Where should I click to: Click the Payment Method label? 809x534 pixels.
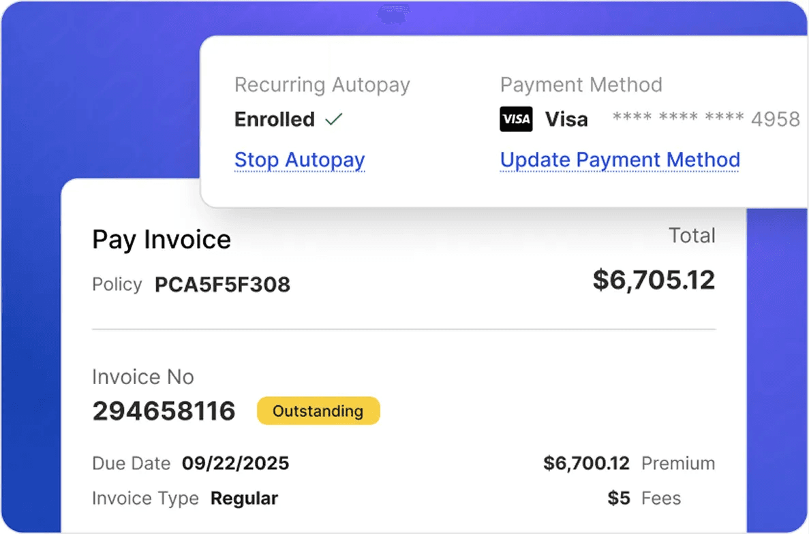tap(581, 85)
